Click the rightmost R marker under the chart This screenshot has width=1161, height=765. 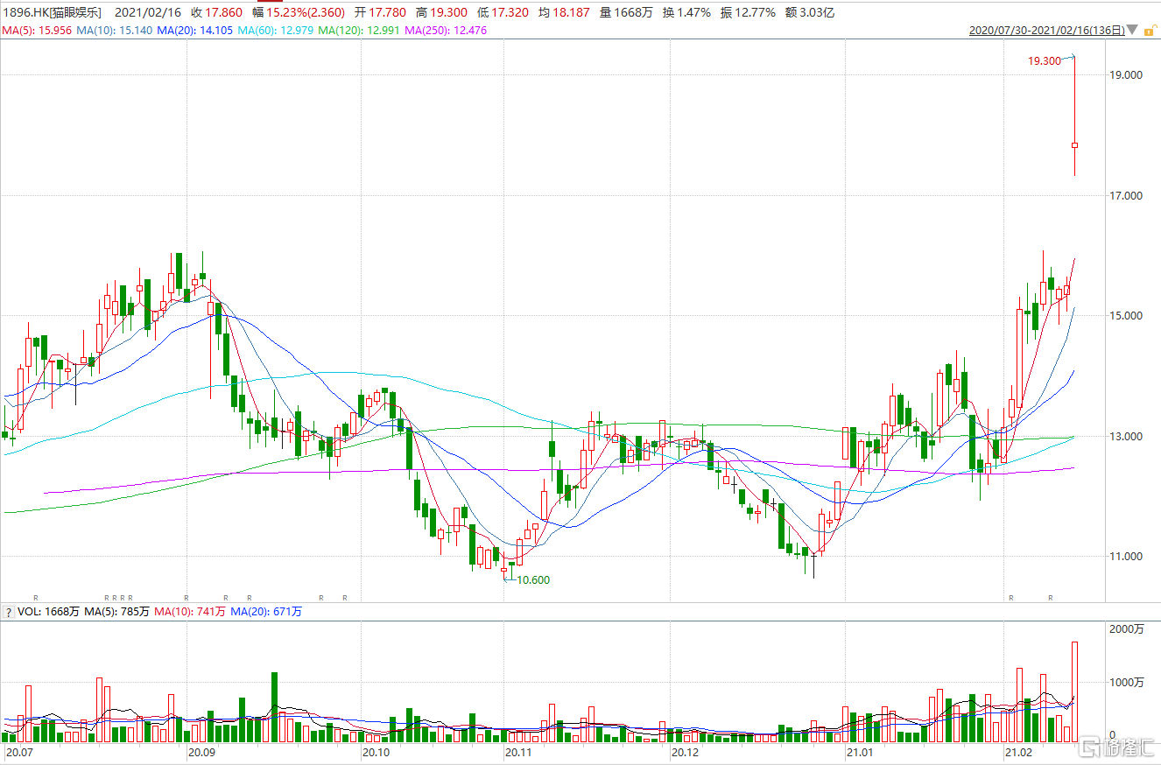pyautogui.click(x=1051, y=598)
